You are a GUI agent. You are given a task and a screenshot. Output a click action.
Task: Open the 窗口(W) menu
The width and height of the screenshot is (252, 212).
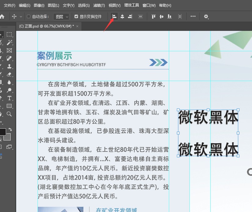149,5
